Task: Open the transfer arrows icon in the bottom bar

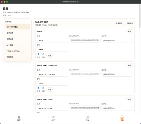Action: click(88, 117)
